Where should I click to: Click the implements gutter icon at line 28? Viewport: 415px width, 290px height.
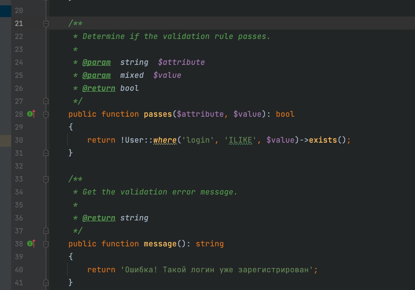coord(31,114)
